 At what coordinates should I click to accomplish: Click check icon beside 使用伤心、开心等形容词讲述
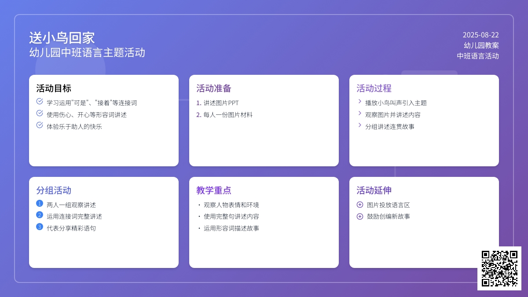(40, 114)
